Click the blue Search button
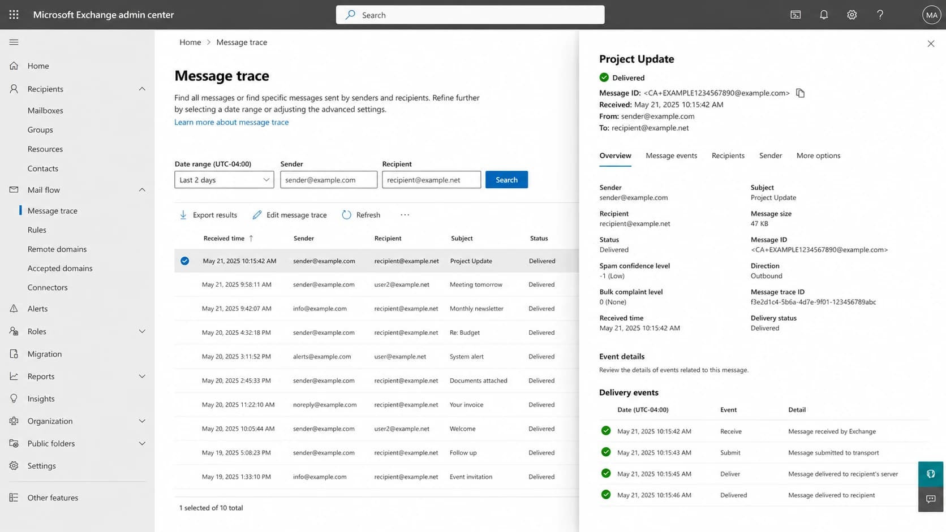 tap(506, 180)
